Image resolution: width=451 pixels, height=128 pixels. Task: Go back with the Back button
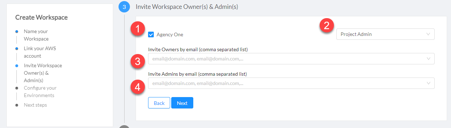tap(159, 103)
